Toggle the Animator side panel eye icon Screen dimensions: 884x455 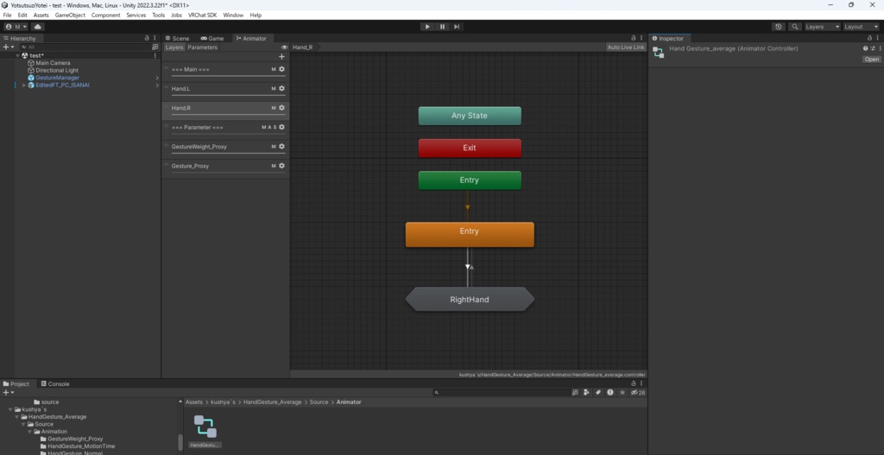pyautogui.click(x=284, y=47)
